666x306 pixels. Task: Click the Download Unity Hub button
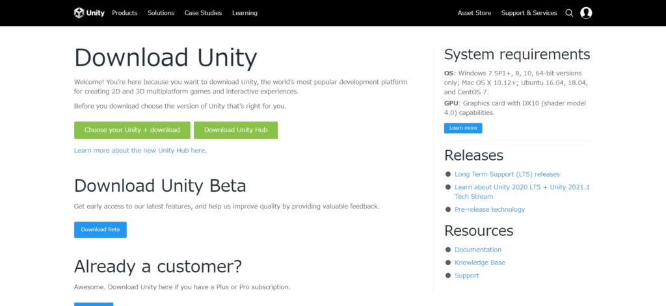pyautogui.click(x=235, y=130)
